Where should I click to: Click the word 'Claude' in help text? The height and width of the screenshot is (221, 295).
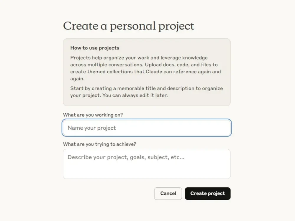coord(154,72)
